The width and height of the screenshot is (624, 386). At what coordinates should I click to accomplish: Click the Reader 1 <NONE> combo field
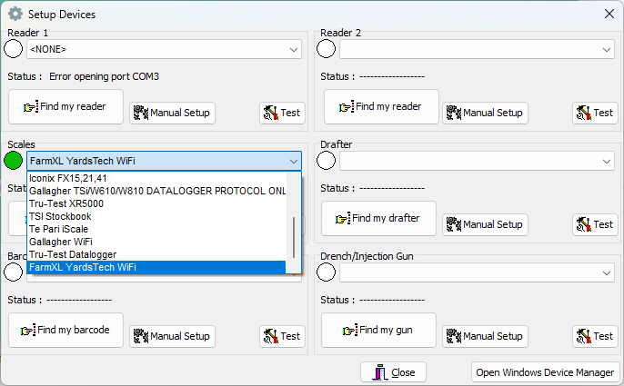pyautogui.click(x=155, y=49)
